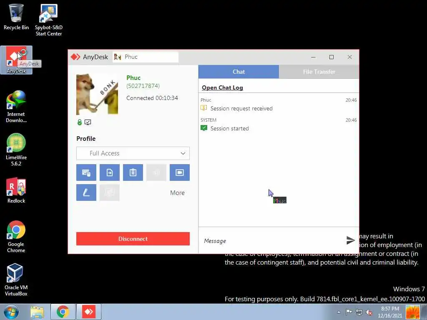Image resolution: width=427 pixels, height=320 pixels.
Task: Click the green lock encryption icon
Action: click(x=80, y=122)
